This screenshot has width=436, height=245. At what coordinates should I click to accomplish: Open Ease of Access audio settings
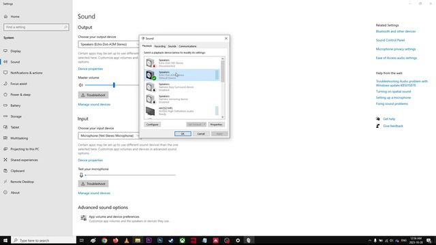396,58
